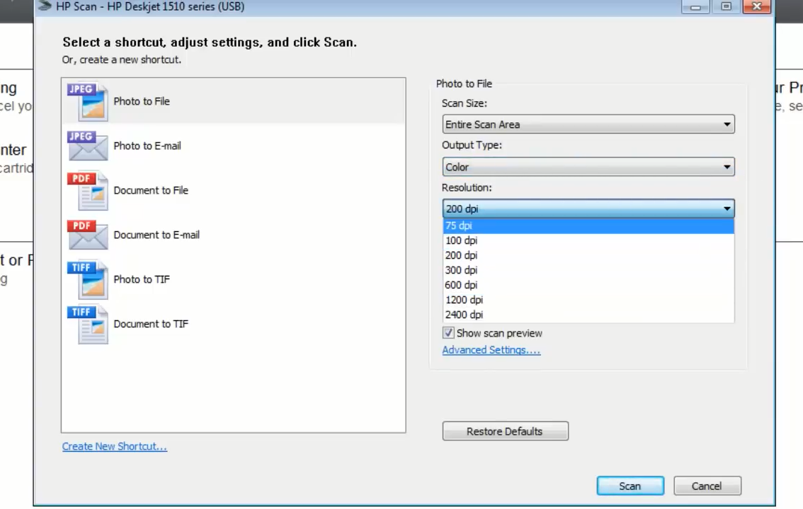The width and height of the screenshot is (803, 509).
Task: Choose 75 dpi resolution option
Action: [588, 226]
